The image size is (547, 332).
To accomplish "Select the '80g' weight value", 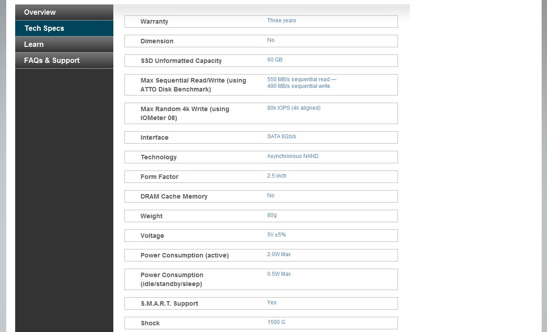I will click(272, 215).
